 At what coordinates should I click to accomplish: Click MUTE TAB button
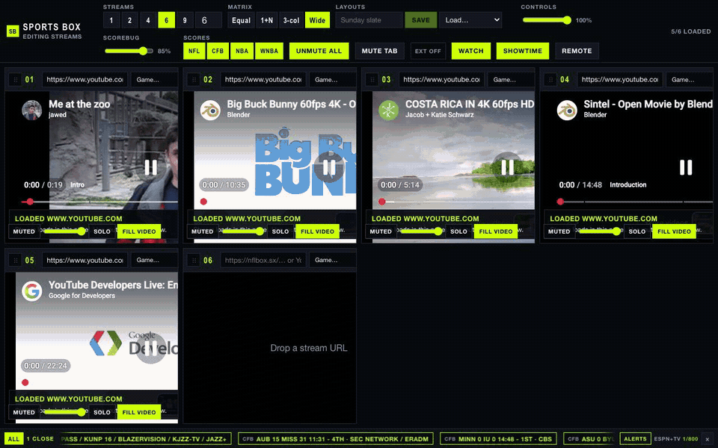pos(380,51)
